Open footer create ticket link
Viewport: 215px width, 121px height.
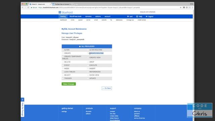point(114,116)
